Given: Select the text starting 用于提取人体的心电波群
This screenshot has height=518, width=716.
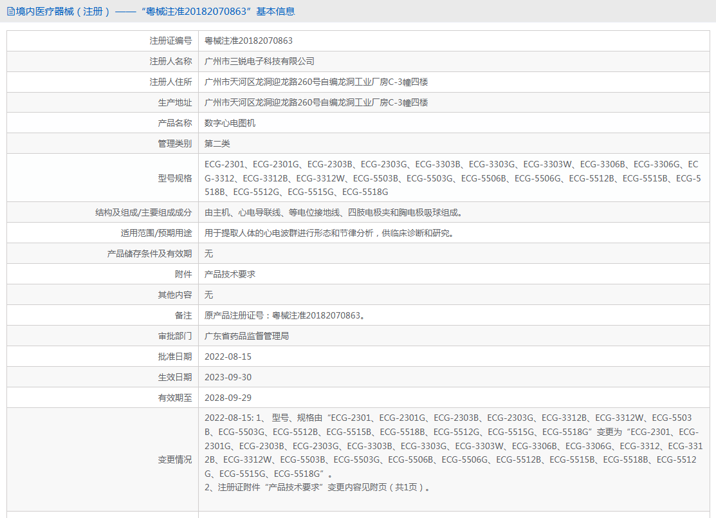Looking at the screenshot, I should [330, 233].
